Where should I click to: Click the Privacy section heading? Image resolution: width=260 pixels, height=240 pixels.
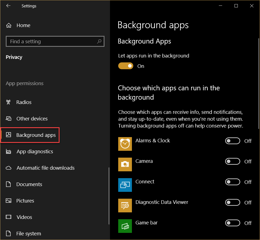[14, 57]
